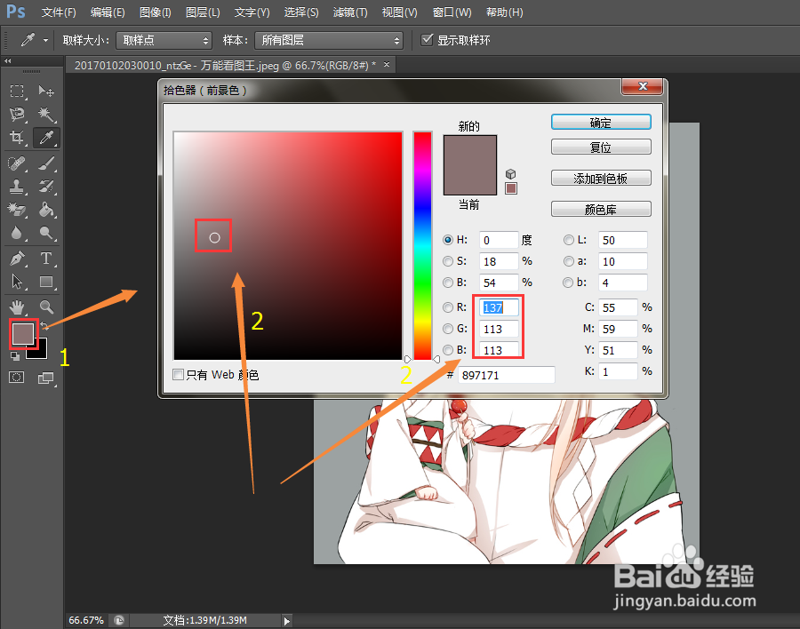Open the 取样大小 dropdown
The image size is (800, 629).
point(164,39)
